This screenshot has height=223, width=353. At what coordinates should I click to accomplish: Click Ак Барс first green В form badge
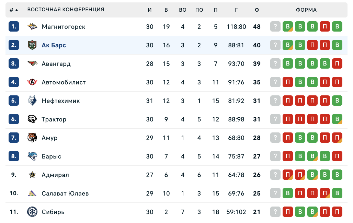click(288, 45)
